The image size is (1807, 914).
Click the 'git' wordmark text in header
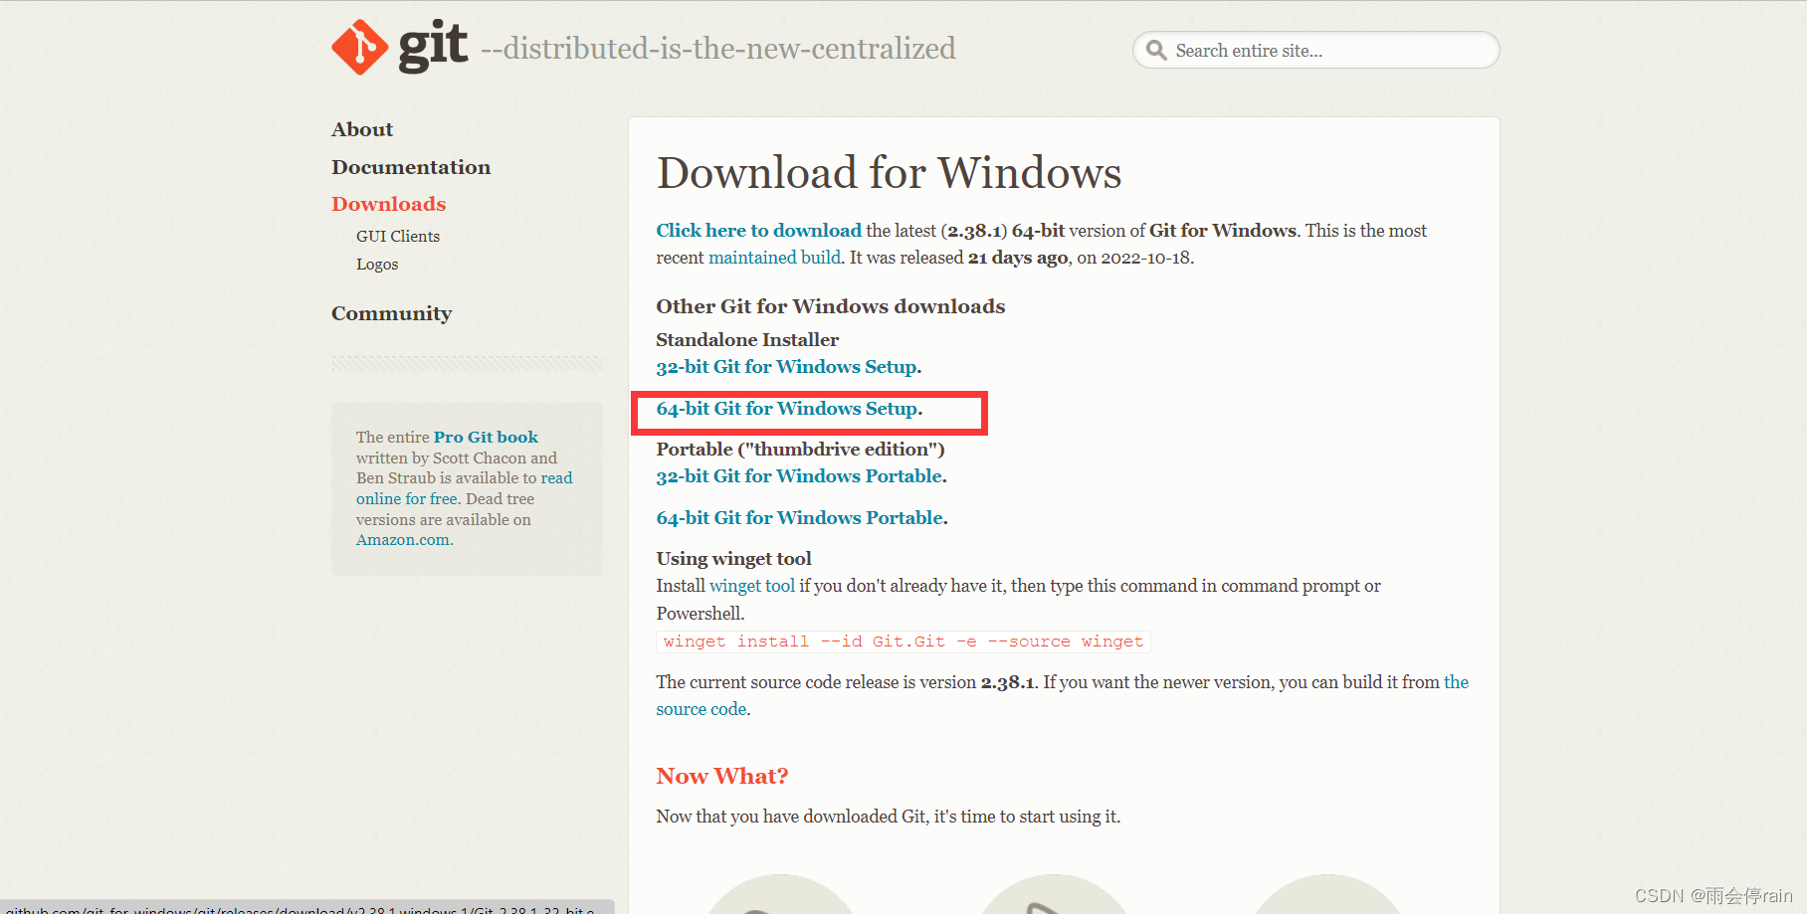(433, 46)
